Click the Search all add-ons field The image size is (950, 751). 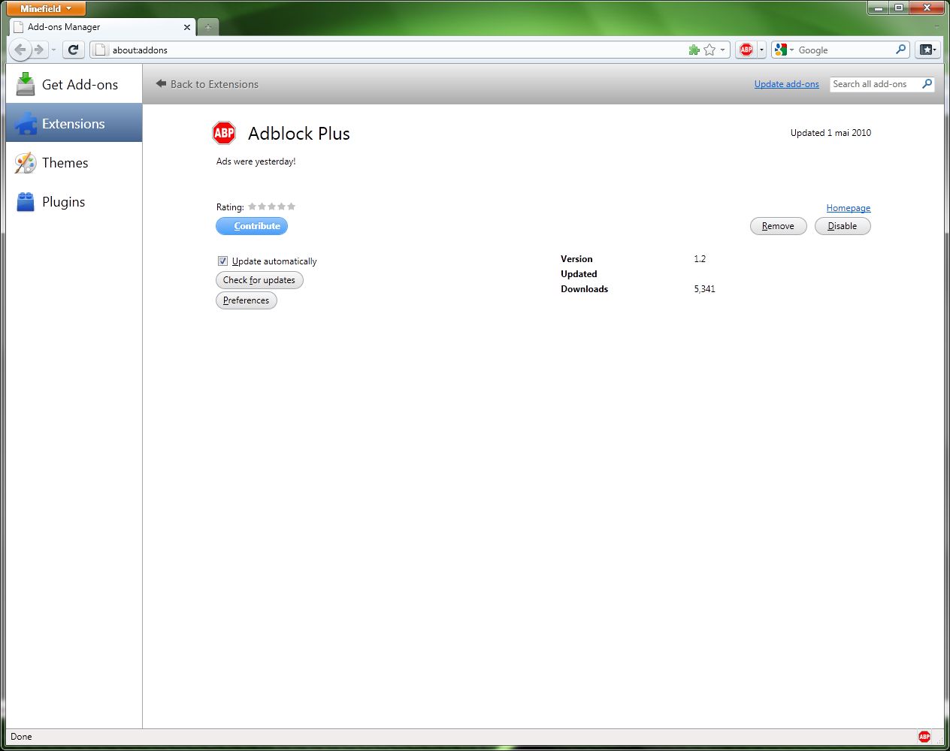(873, 84)
